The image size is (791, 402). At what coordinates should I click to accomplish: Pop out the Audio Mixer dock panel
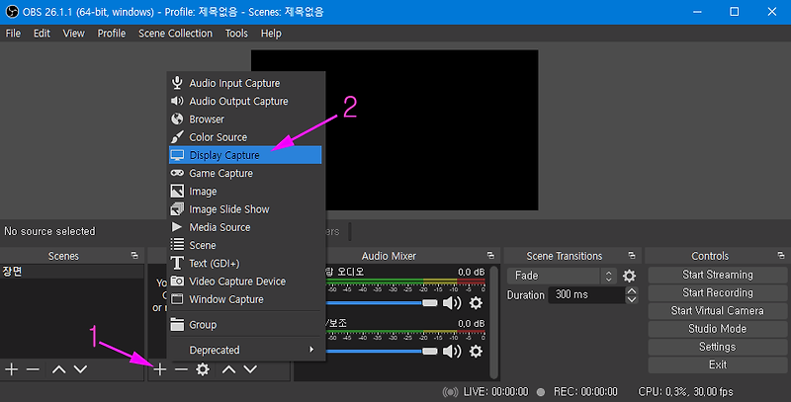[x=490, y=256]
